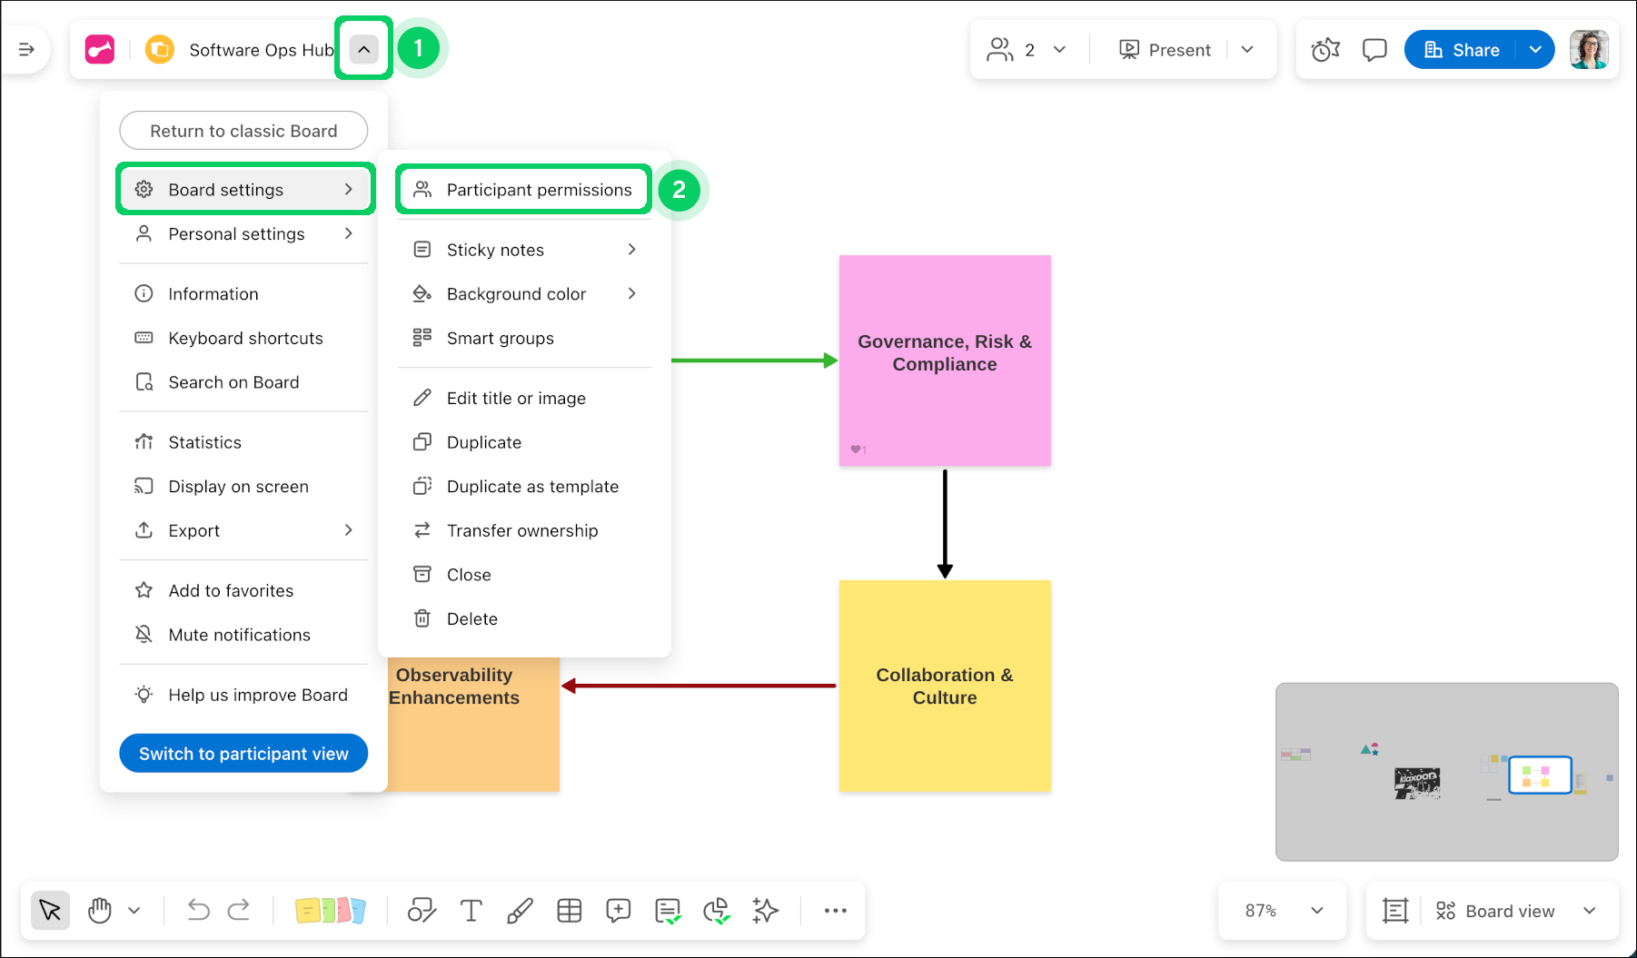
Task: Pick the sticky notes color stack
Action: [x=330, y=910]
